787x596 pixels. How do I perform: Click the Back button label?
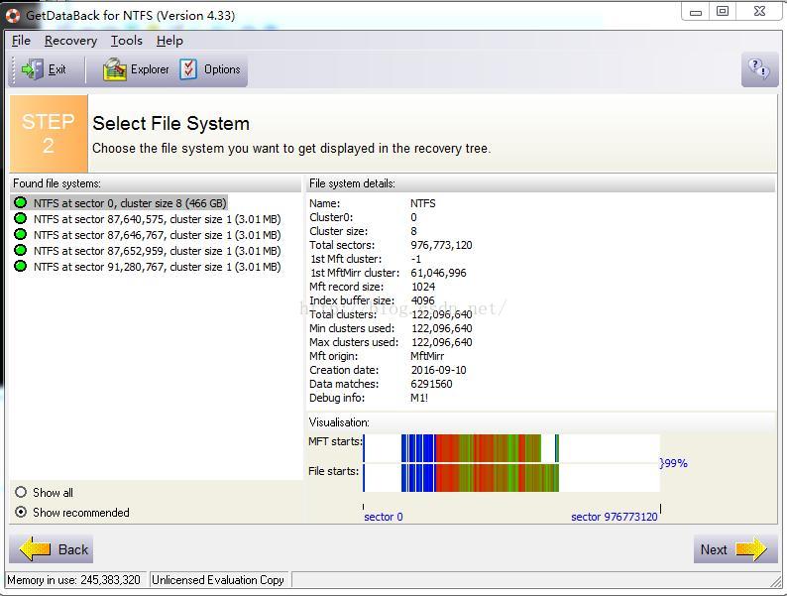73,549
